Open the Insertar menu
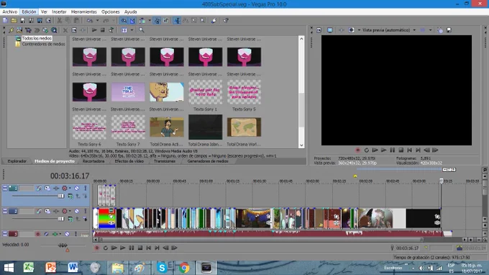Screen dimensions: 489x275 tap(59, 12)
